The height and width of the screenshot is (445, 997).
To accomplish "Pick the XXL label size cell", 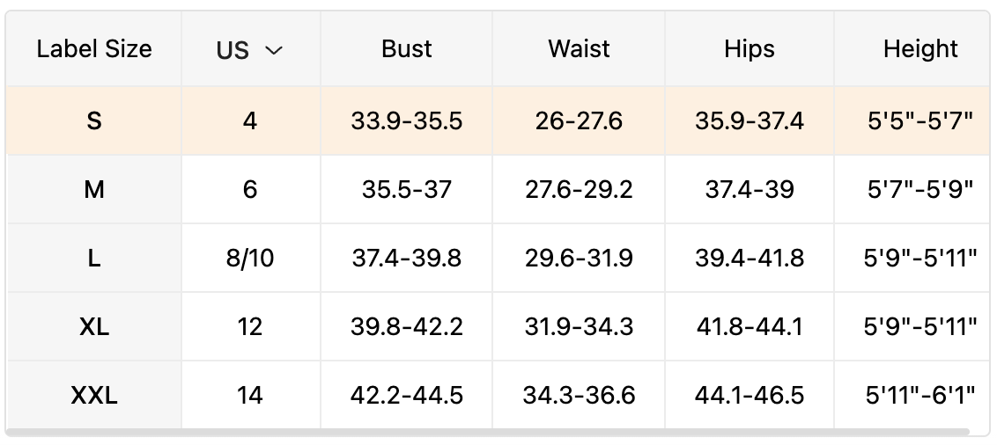I will (94, 395).
